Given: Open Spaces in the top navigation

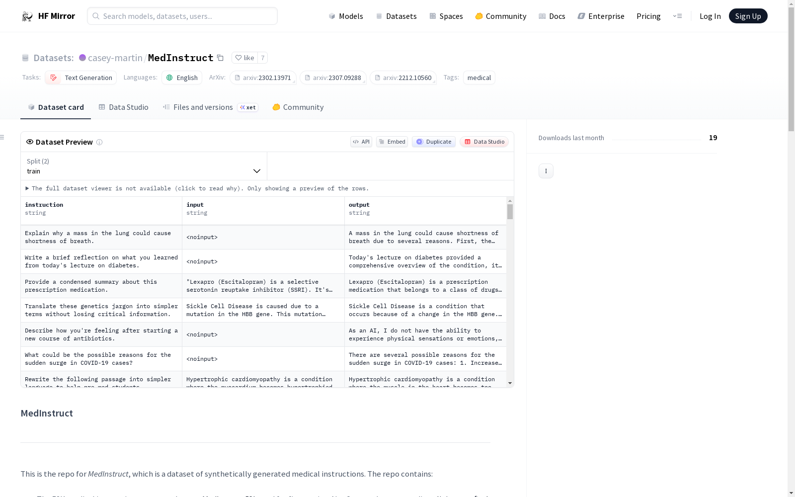Looking at the screenshot, I should point(446,16).
